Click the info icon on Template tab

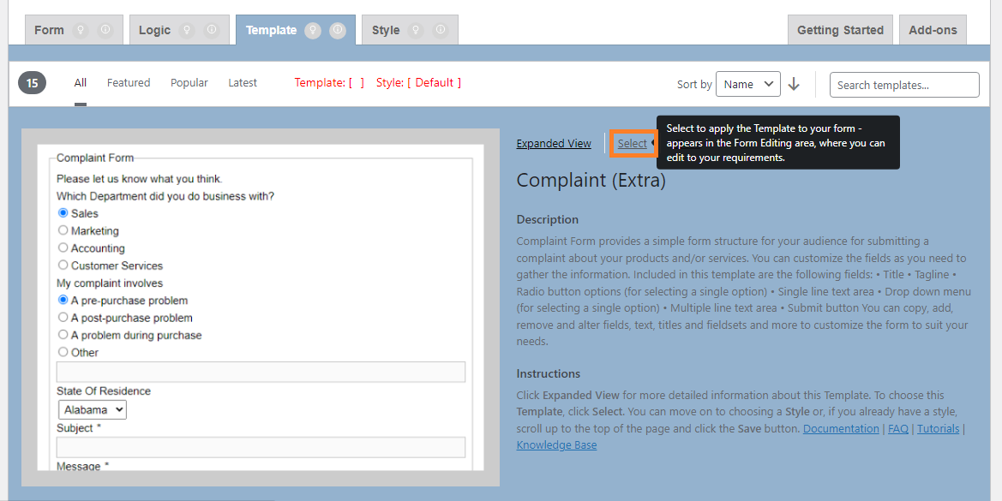(x=338, y=30)
